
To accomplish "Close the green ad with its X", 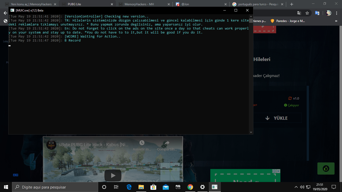I will pyautogui.click(x=278, y=171).
